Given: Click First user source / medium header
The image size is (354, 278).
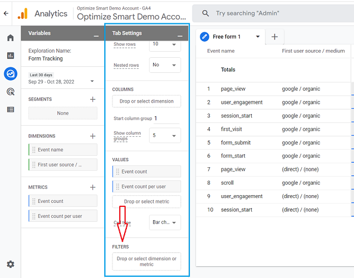Looking at the screenshot, I should 313,51.
